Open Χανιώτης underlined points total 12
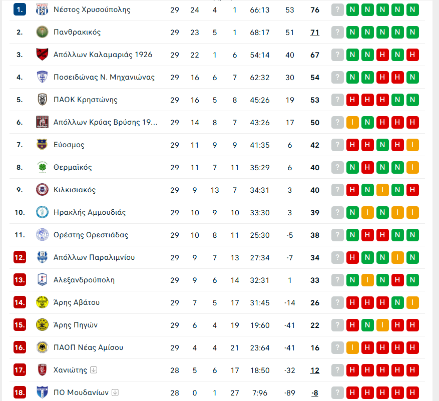 click(315, 370)
